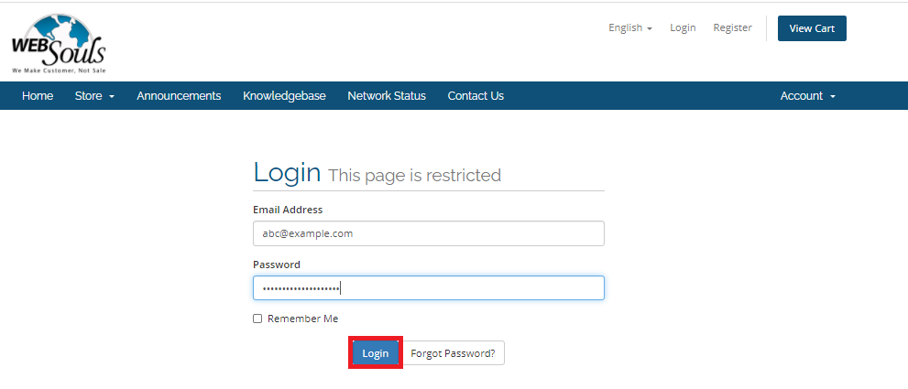Expand the Store menu dropdown

click(x=94, y=96)
